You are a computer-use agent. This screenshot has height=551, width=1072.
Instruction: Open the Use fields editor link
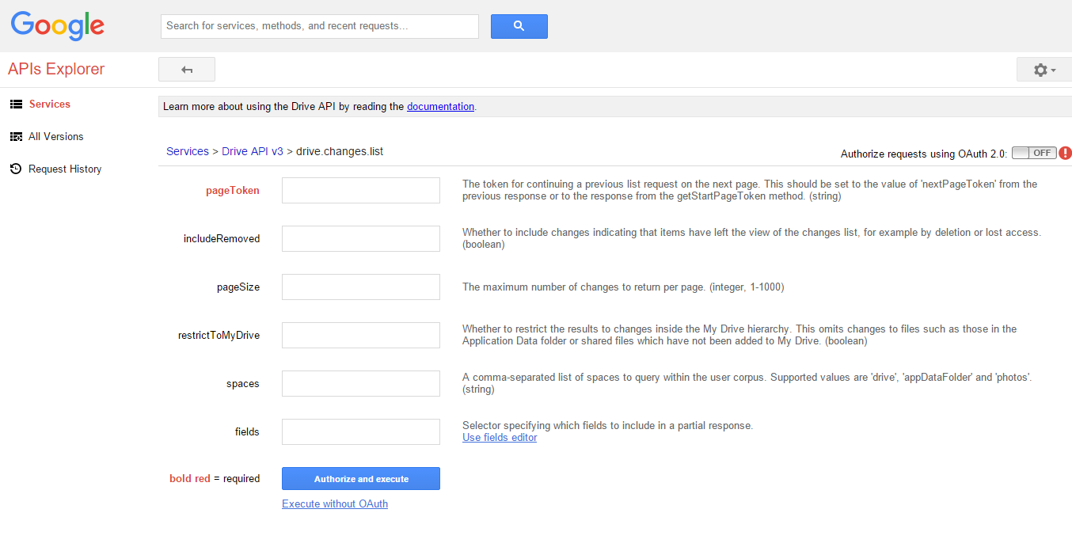point(500,438)
